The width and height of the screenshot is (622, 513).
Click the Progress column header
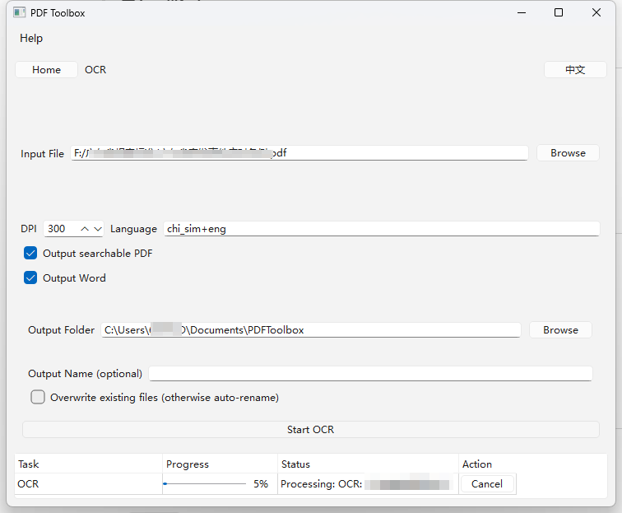tap(220, 464)
